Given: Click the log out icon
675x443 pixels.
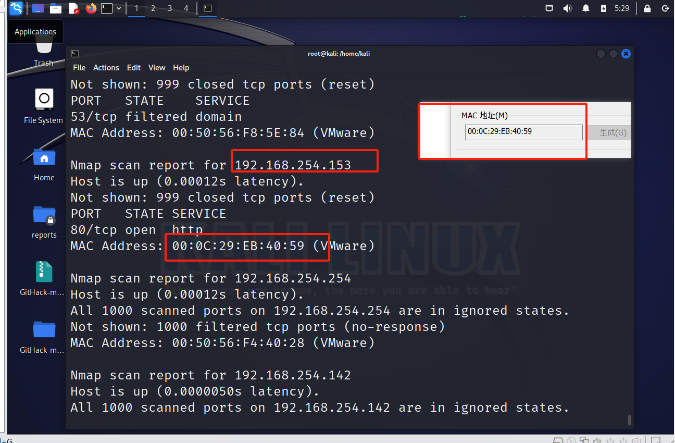Looking at the screenshot, I should [665, 8].
